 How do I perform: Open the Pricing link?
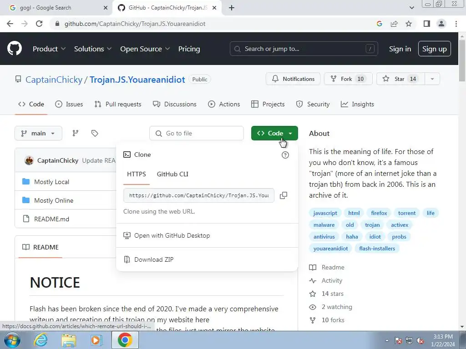[189, 49]
